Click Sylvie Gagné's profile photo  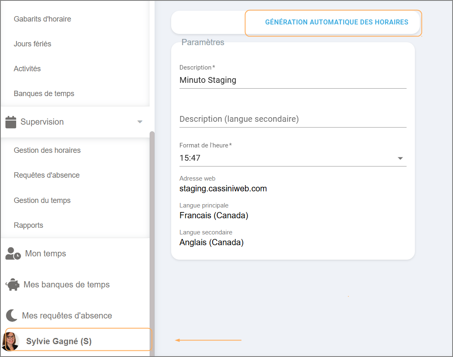10,341
